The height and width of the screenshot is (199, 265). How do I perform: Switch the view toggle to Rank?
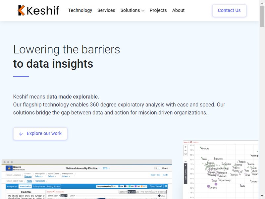123,192
